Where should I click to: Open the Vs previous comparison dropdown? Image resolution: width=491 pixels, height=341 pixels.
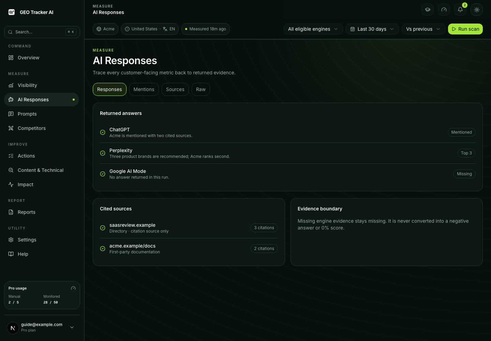(x=423, y=29)
